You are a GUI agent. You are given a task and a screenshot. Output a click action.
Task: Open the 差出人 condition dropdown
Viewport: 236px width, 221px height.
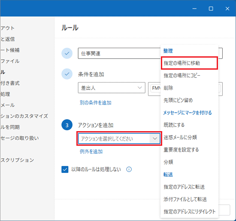point(112,88)
